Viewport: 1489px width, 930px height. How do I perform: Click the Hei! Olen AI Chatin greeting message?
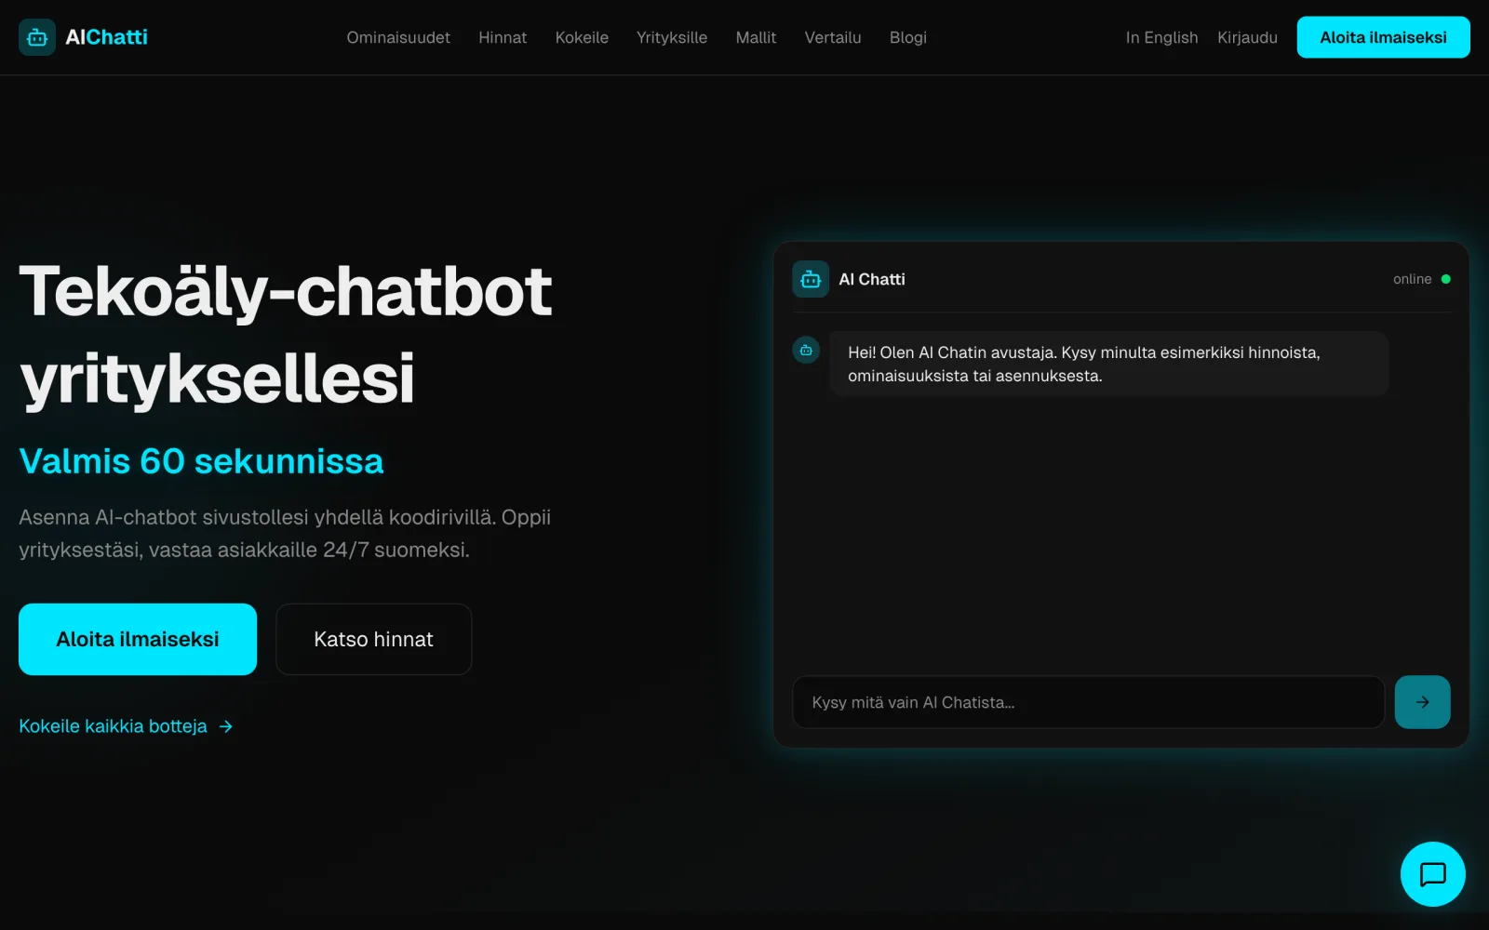1108,364
